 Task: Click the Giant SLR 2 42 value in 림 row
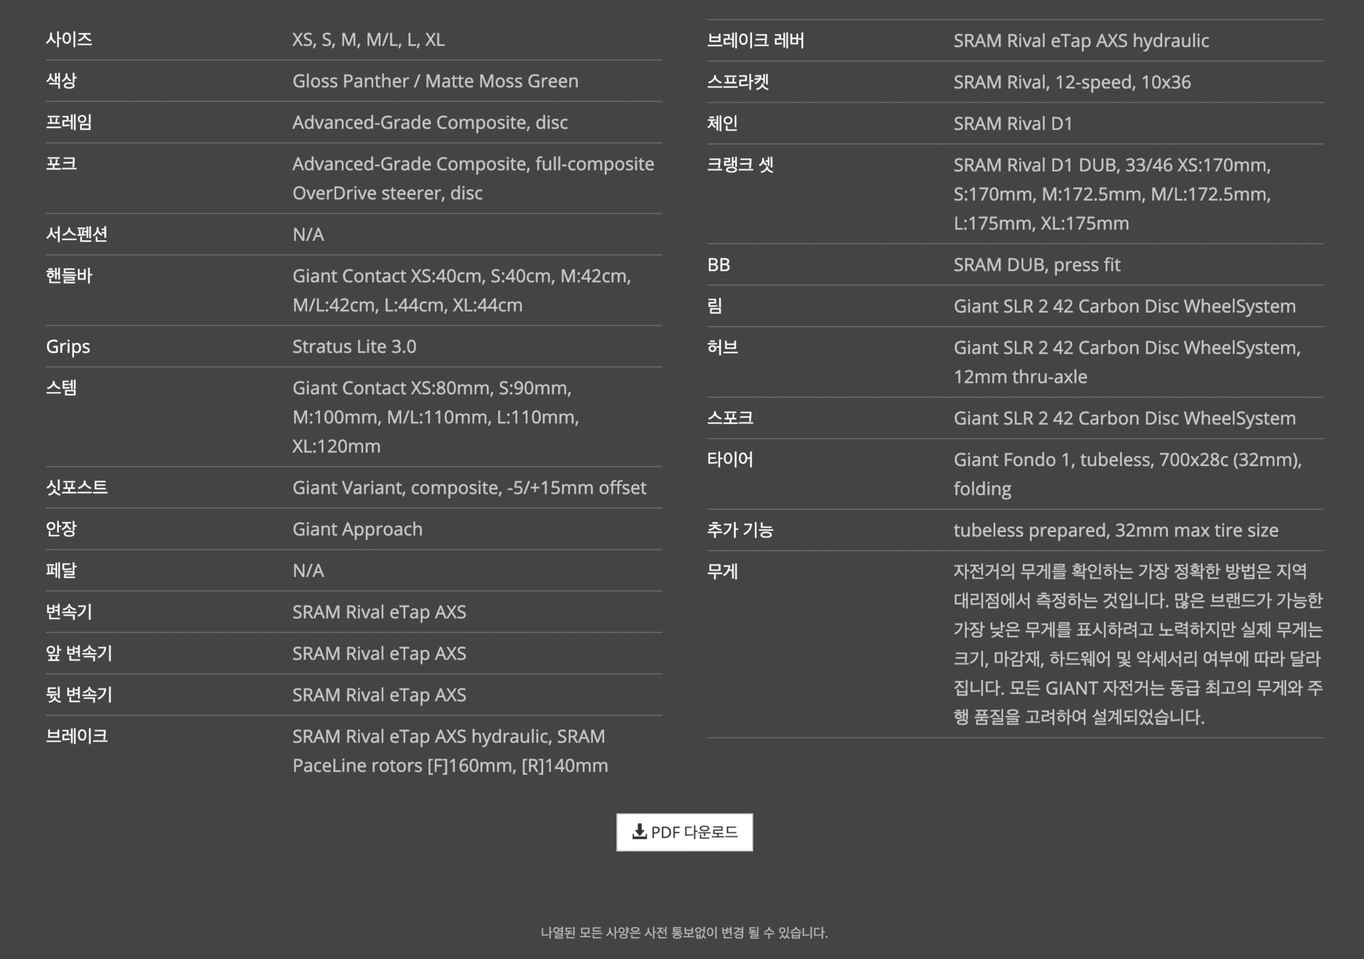coord(1124,307)
